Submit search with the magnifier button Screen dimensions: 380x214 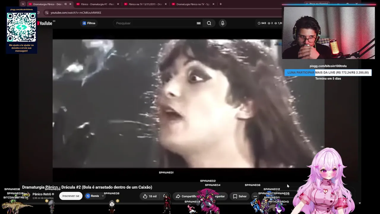209,23
